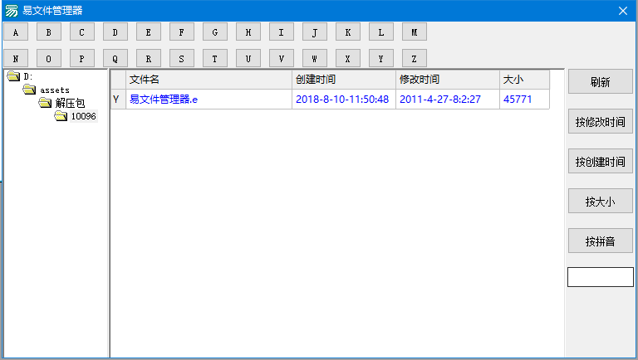Image resolution: width=638 pixels, height=360 pixels.
Task: Click the 易文件管理器 app icon in title bar
Action: (x=12, y=11)
